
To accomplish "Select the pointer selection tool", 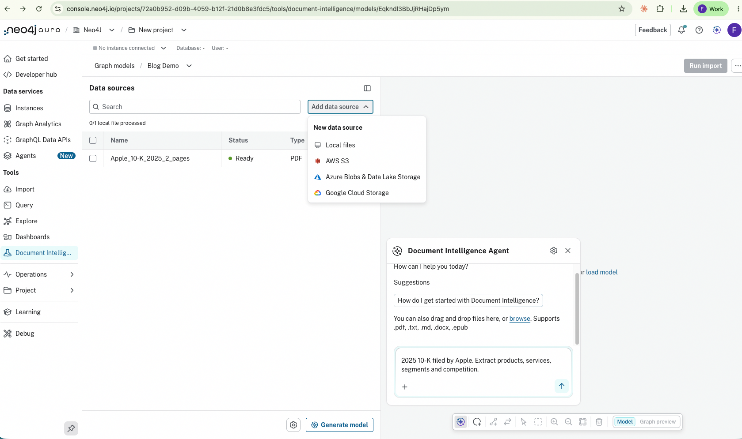I will point(524,422).
